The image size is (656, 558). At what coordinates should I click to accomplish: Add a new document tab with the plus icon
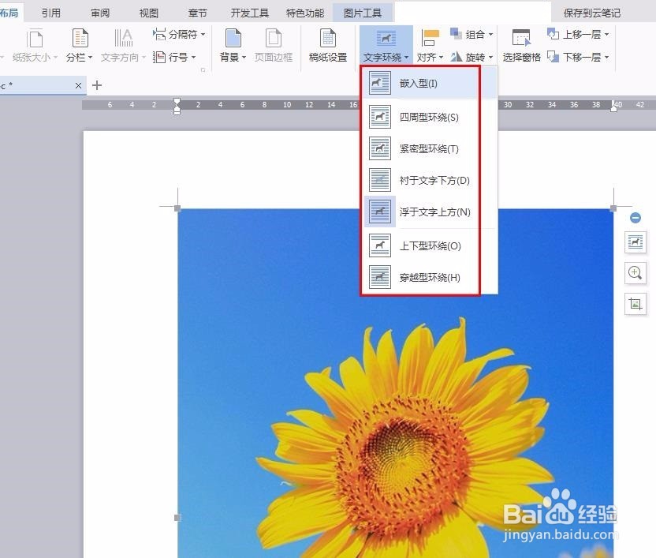coord(97,85)
